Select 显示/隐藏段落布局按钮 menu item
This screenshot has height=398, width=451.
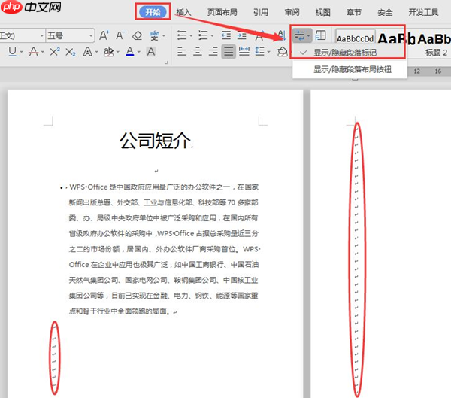click(x=350, y=69)
